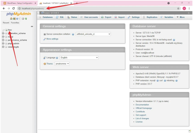
Task: Click New to create a database
Action: pyautogui.click(x=10, y=30)
